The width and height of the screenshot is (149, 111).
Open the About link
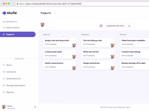pos(9,65)
